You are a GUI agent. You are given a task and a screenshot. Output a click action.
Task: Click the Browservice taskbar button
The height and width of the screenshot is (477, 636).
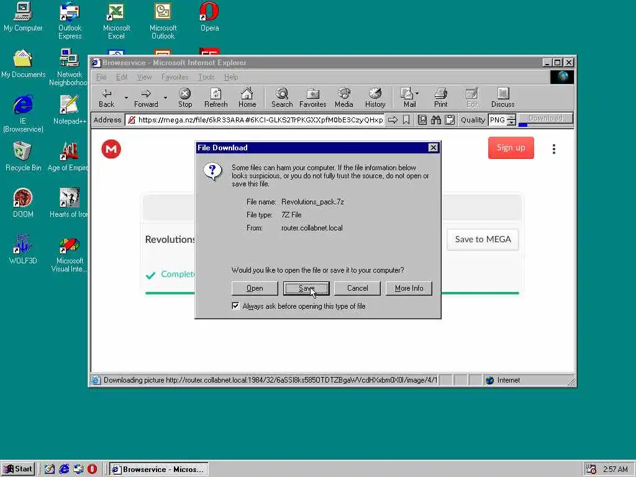(x=159, y=470)
